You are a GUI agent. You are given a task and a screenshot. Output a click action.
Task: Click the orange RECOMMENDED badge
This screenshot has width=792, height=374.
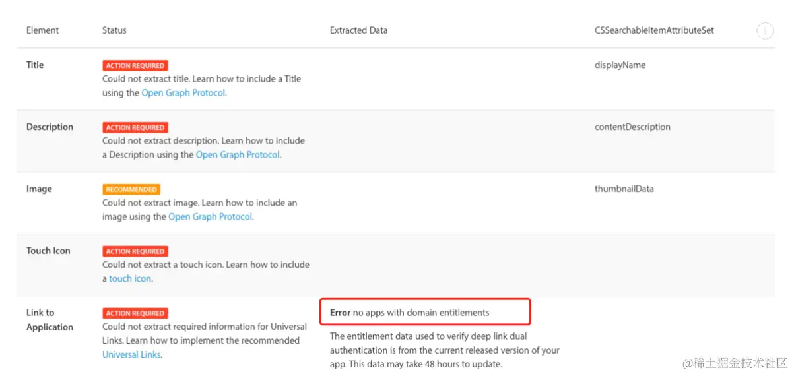131,189
